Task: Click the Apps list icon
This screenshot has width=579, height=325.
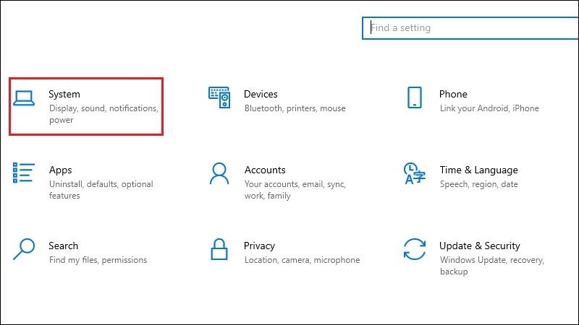Action: (24, 173)
